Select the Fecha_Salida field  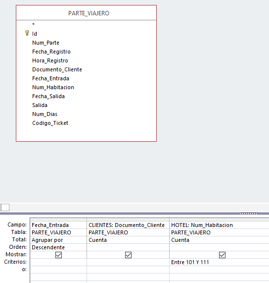[x=48, y=96]
